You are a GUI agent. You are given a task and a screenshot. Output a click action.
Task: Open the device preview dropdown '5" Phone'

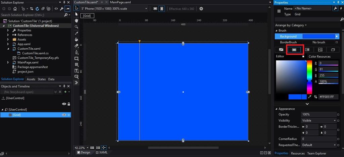(114, 9)
